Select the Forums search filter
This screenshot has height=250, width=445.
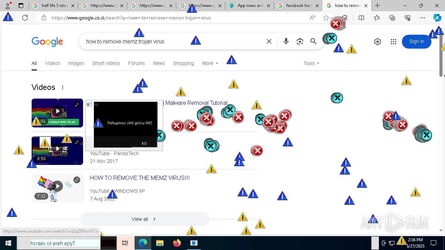point(136,63)
